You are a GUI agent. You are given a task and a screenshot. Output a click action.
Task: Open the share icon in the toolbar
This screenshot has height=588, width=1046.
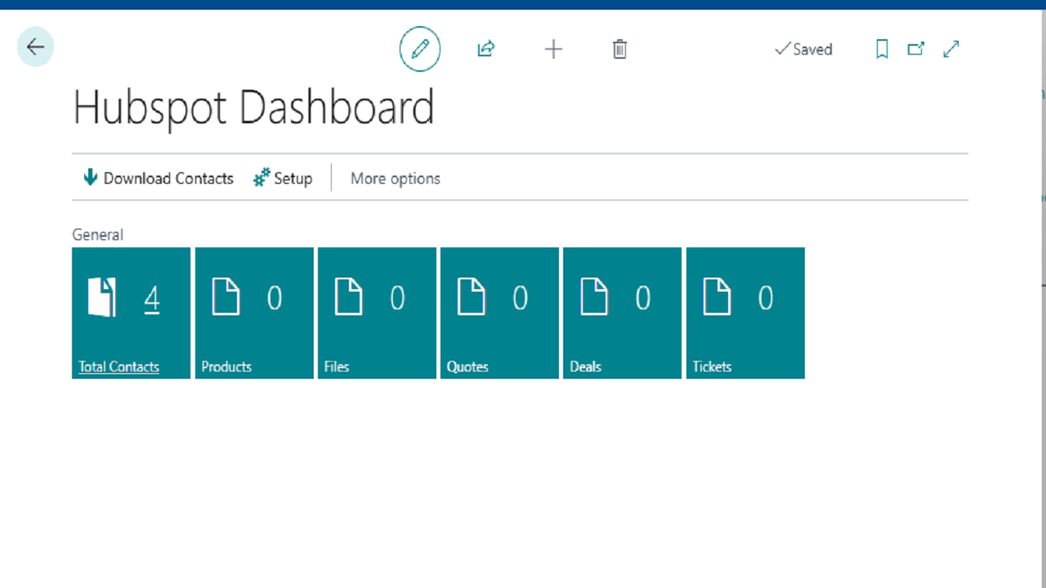[486, 49]
